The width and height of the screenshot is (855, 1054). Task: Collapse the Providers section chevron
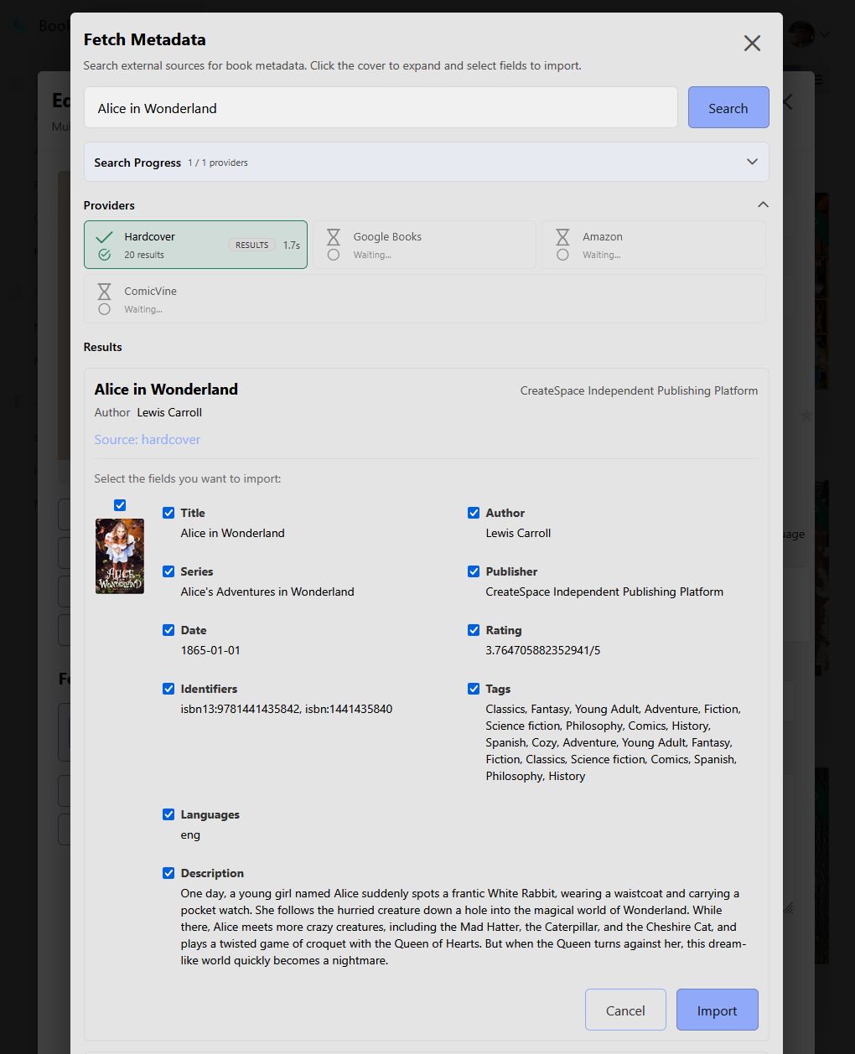(x=763, y=205)
